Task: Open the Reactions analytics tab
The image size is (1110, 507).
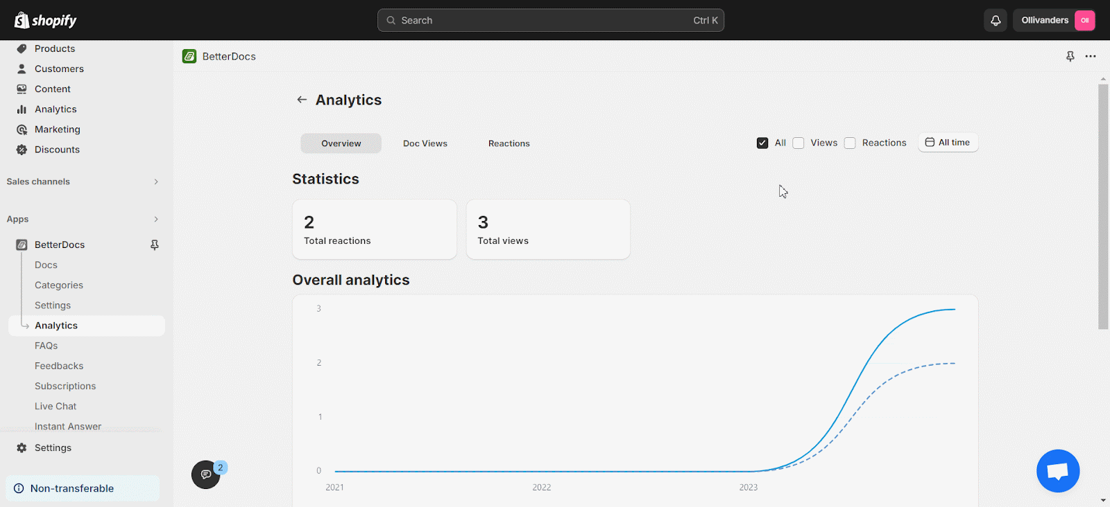Action: pos(509,143)
